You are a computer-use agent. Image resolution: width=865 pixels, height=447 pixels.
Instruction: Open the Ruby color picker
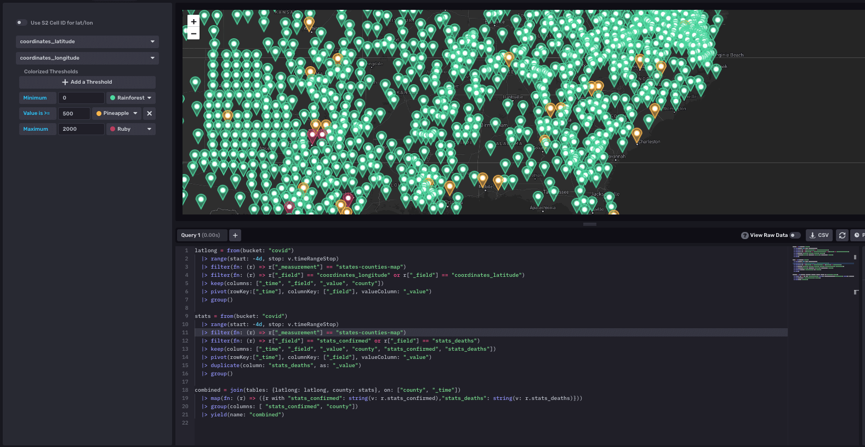point(130,129)
